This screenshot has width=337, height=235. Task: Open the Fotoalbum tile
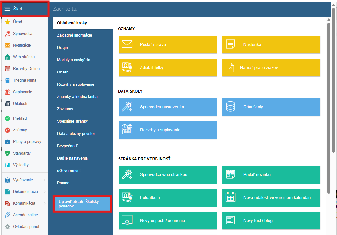(168, 197)
